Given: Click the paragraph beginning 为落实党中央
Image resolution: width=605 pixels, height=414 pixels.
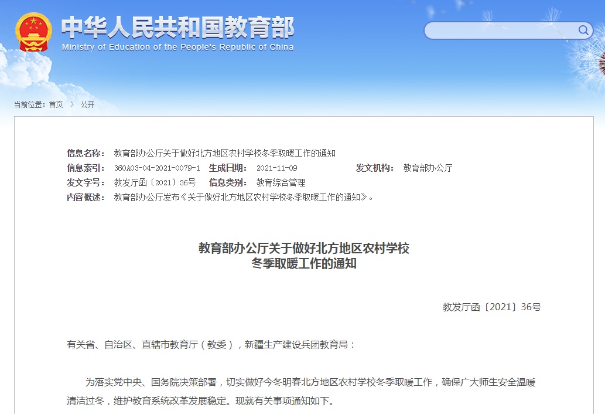Looking at the screenshot, I should [x=301, y=392].
